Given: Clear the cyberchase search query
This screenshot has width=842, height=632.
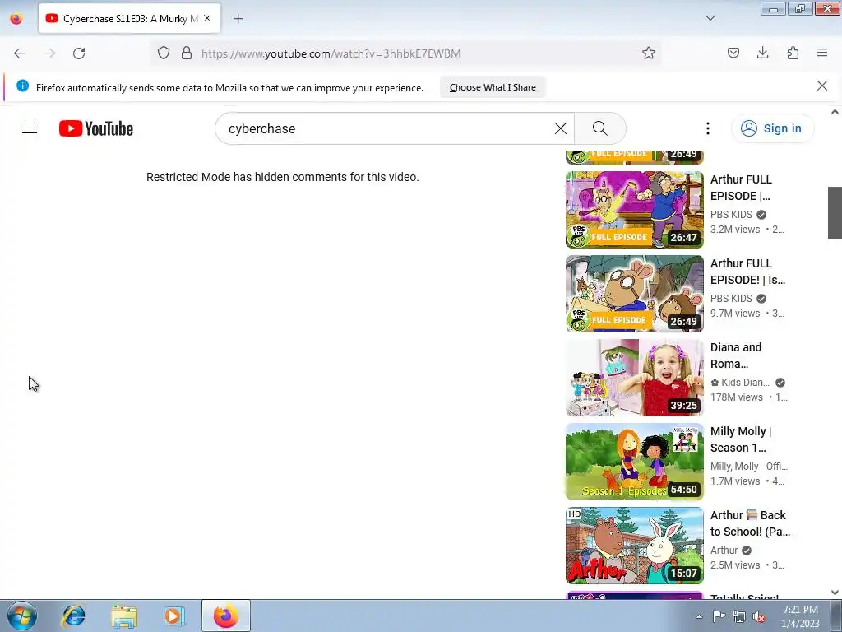Looking at the screenshot, I should click(x=561, y=128).
